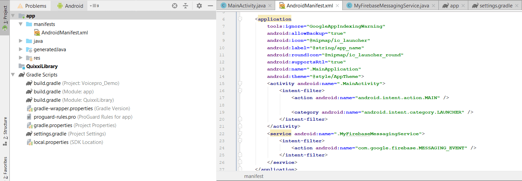The width and height of the screenshot is (522, 181).
Task: Collapse the app module node
Action: [13, 16]
